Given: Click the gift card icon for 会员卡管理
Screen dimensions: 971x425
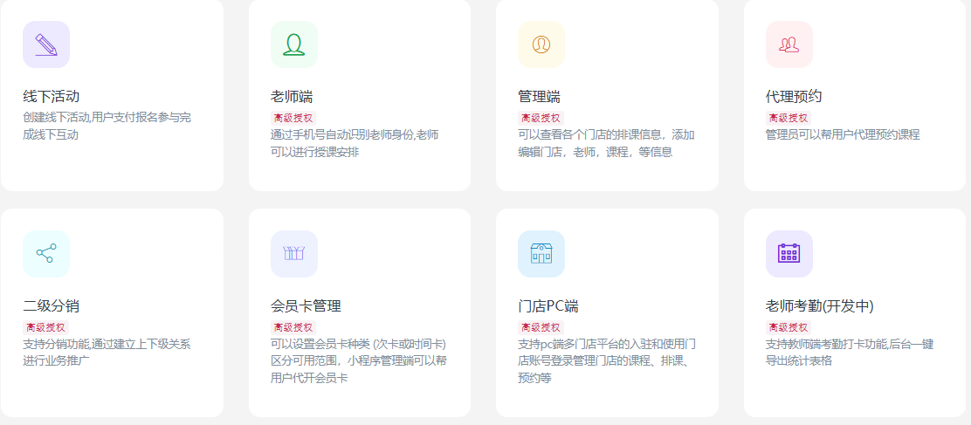Looking at the screenshot, I should [294, 254].
